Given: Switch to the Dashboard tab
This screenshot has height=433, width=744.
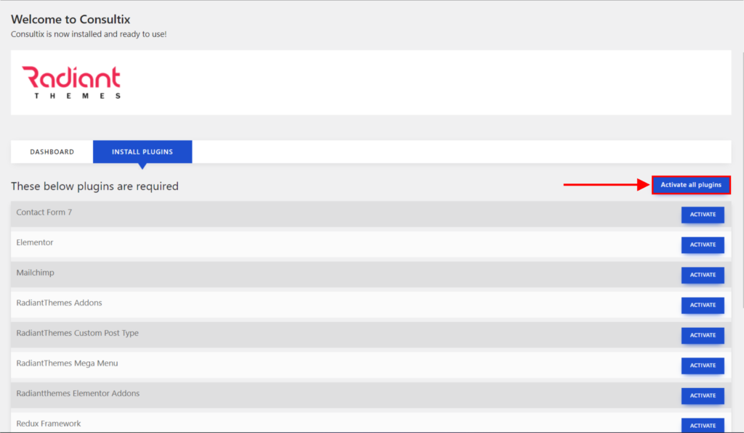Looking at the screenshot, I should point(52,152).
